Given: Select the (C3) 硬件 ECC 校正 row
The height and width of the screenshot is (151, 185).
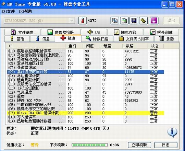Looking at the screenshot, I should (x=86, y=101).
